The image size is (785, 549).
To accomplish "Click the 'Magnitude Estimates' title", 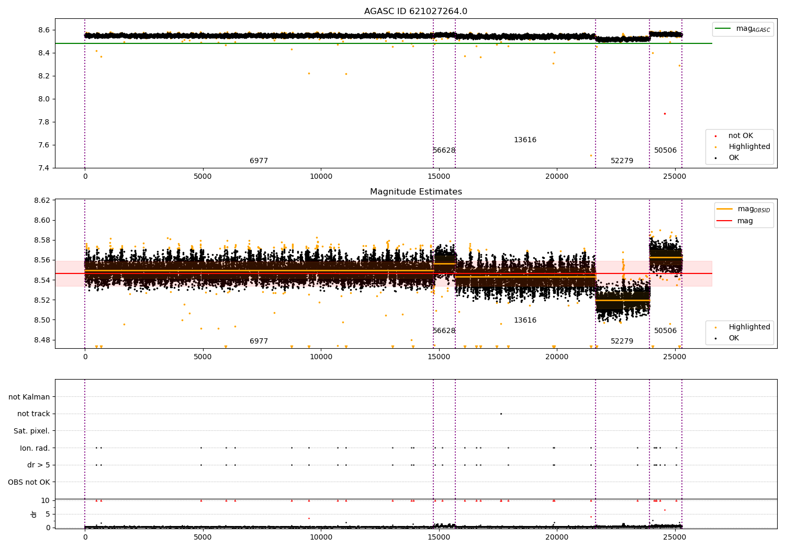I will [x=416, y=192].
